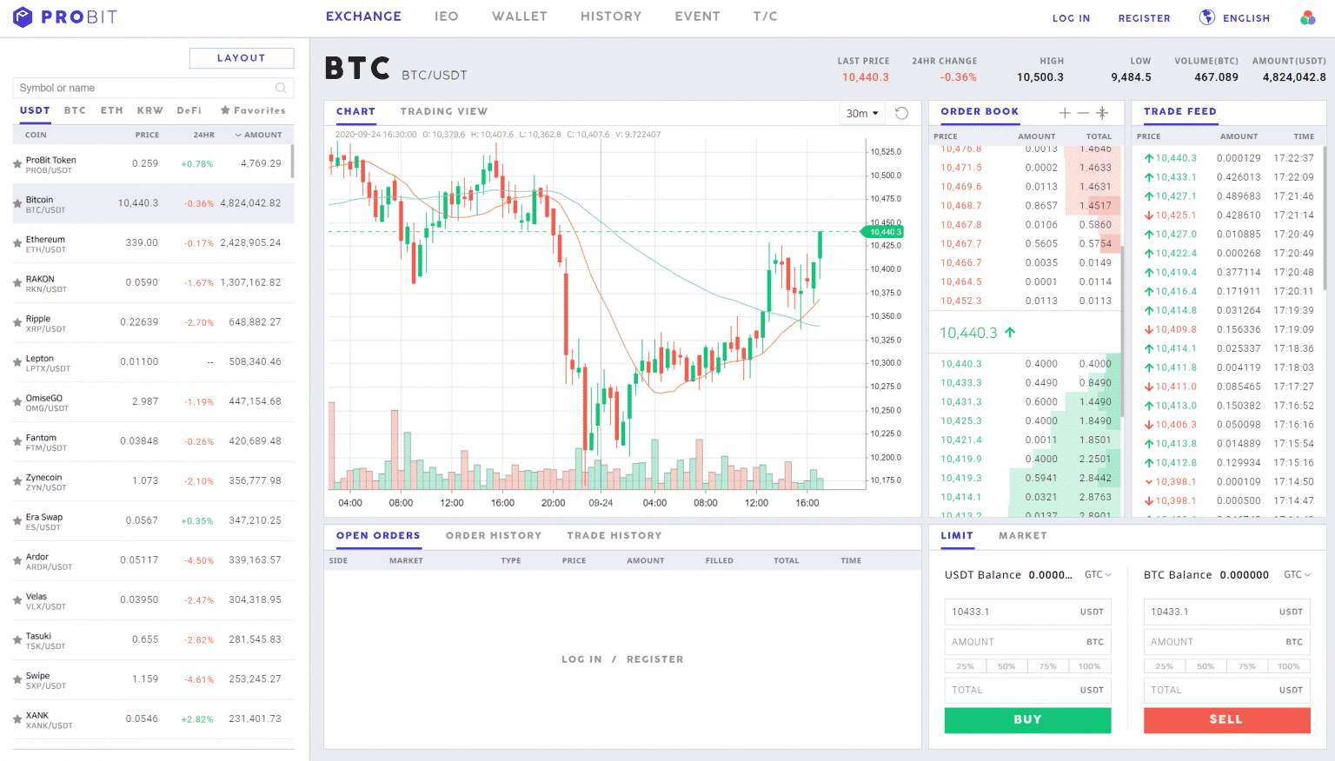This screenshot has width=1335, height=761.
Task: Decrease order book grouping with the minus icon
Action: [x=1083, y=113]
